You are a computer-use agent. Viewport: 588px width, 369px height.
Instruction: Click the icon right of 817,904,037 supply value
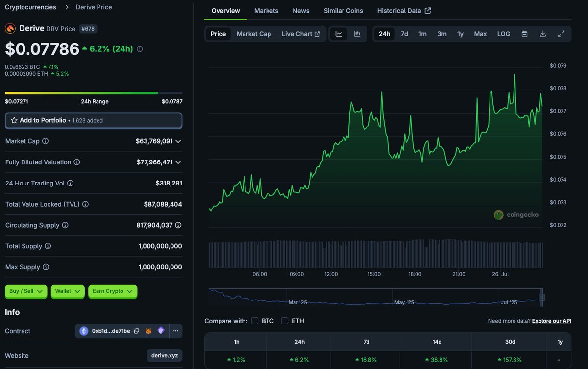coord(178,225)
